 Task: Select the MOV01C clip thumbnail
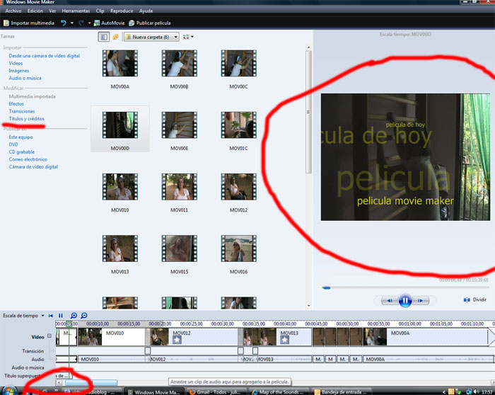pos(239,125)
